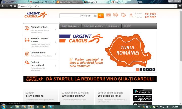Viewport: 182px width, 109px height.
Task: Click the location pin icon near phone numbers
Action: (x=131, y=15)
